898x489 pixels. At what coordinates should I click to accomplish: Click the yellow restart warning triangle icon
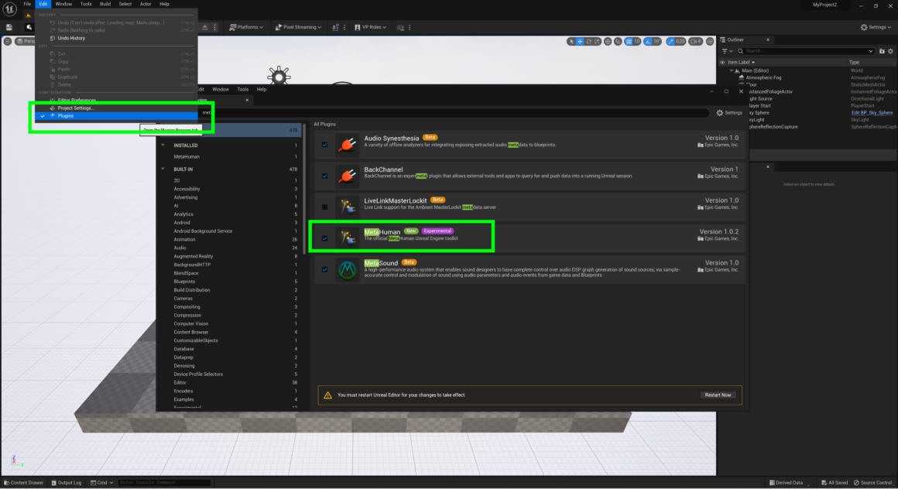pos(327,395)
